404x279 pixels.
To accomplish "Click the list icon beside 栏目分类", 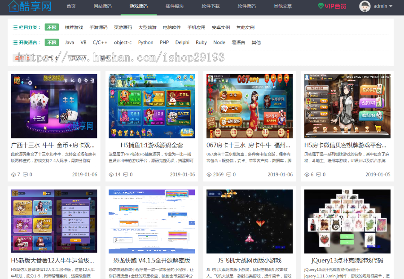I will coord(16,27).
